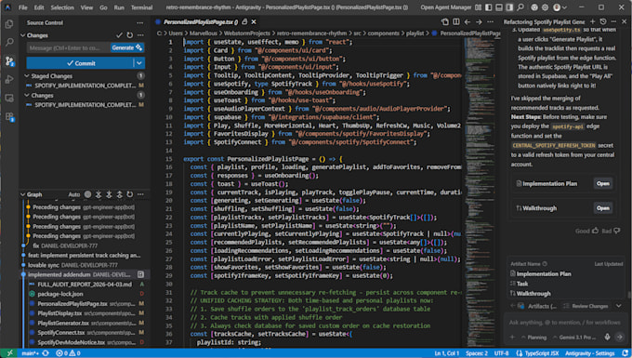This screenshot has width=632, height=358.
Task: Click the microphone icon in chat input
Action: point(607,337)
